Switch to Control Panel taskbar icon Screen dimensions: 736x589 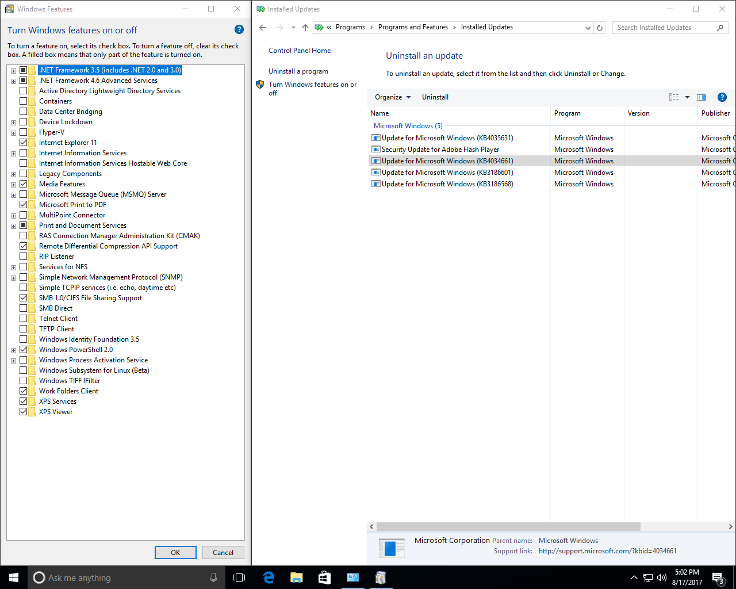point(352,577)
